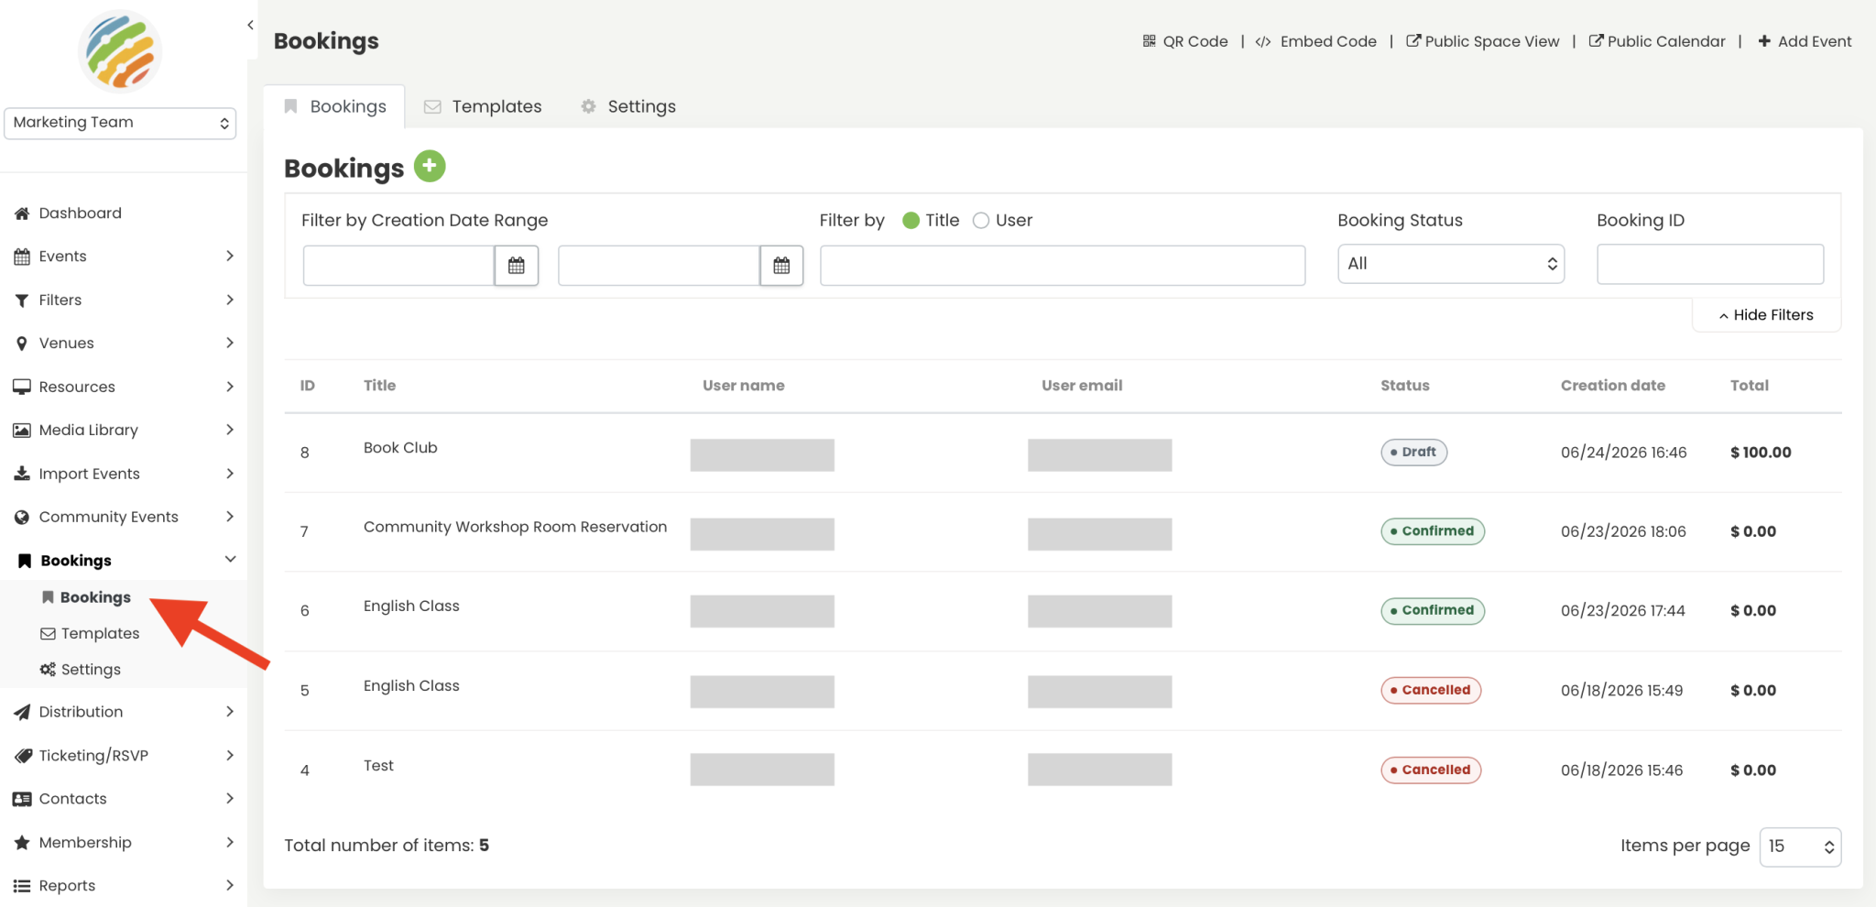Click the green add booking plus icon

tap(430, 167)
